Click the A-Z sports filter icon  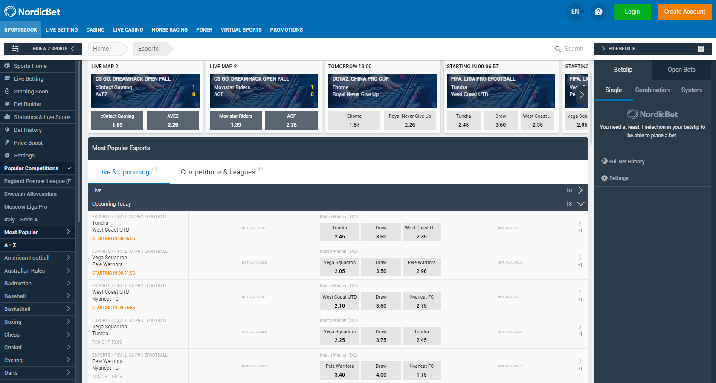click(15, 49)
